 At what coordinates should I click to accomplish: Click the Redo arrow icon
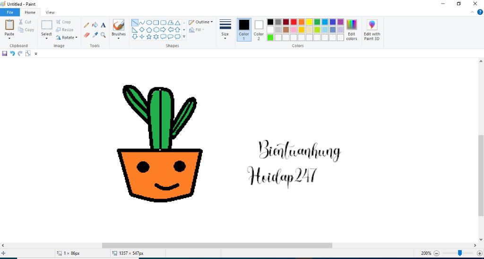click(x=20, y=54)
